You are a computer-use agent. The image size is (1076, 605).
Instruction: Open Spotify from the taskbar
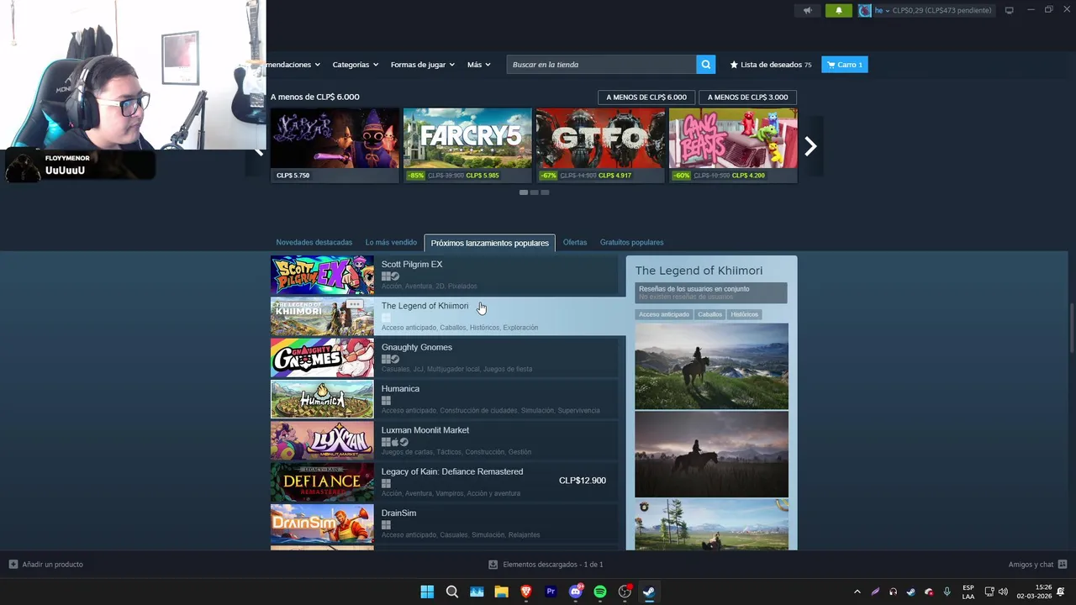click(x=600, y=592)
